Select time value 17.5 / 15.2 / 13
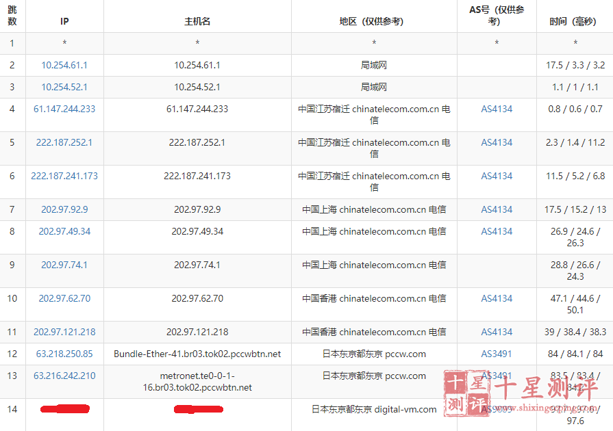This screenshot has width=613, height=431. 575,209
